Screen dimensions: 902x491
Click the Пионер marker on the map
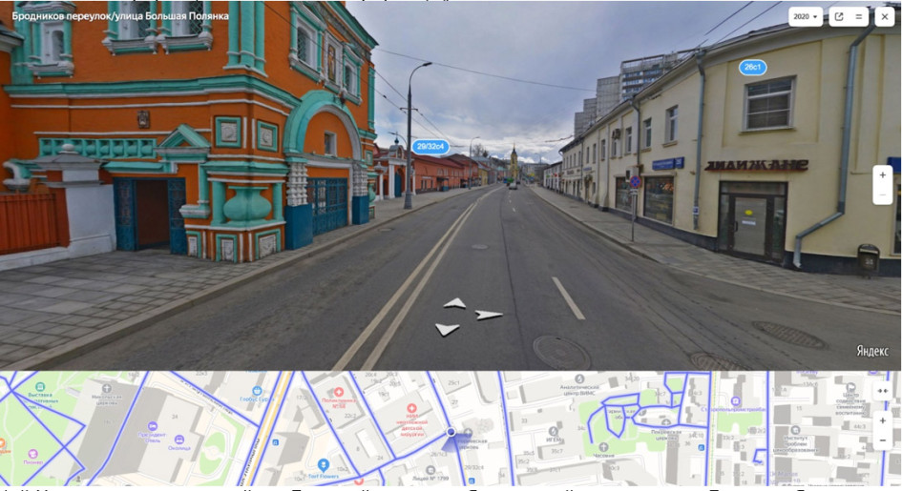tap(32, 454)
